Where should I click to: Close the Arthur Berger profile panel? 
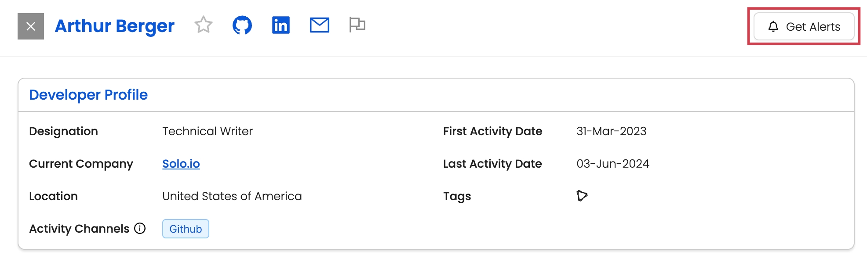point(31,26)
